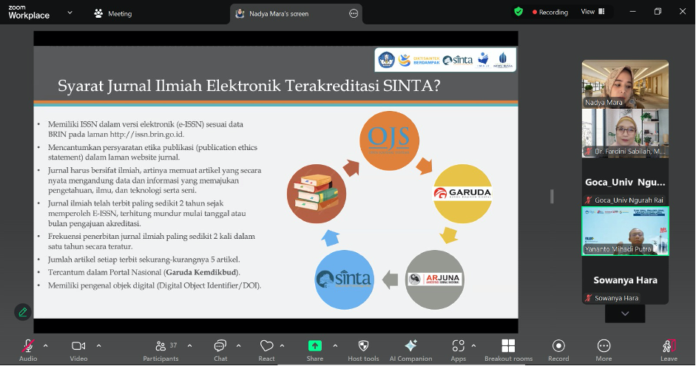Click the Zoom Workplace logo

(x=29, y=13)
